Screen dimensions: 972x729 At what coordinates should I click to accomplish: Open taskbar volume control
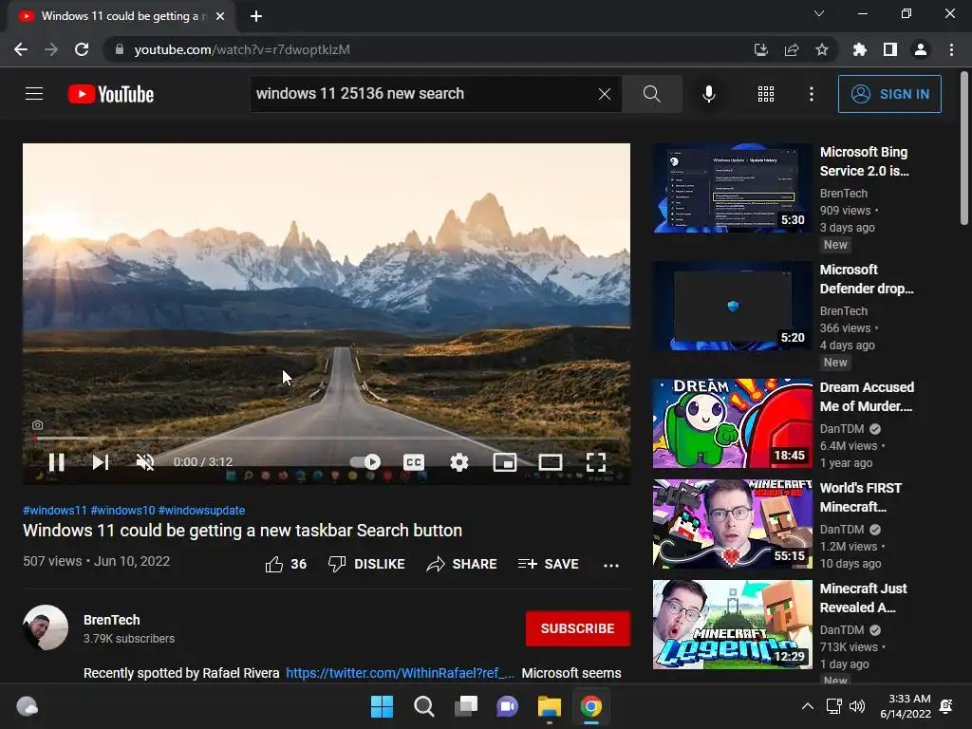tap(857, 706)
